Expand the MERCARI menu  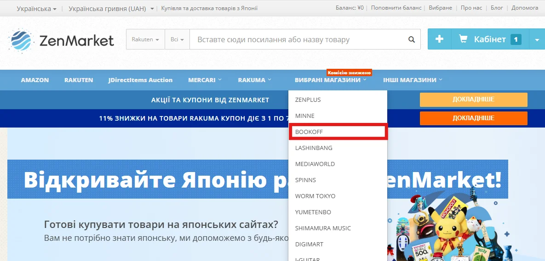(205, 80)
